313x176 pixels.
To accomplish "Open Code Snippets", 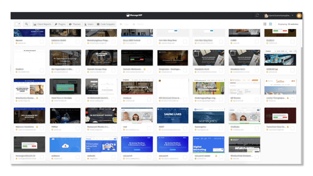I will [x=106, y=24].
